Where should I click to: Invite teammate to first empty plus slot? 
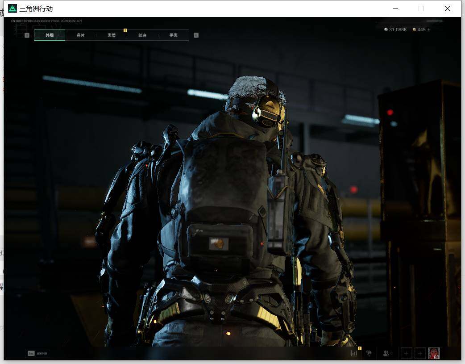pos(406,353)
